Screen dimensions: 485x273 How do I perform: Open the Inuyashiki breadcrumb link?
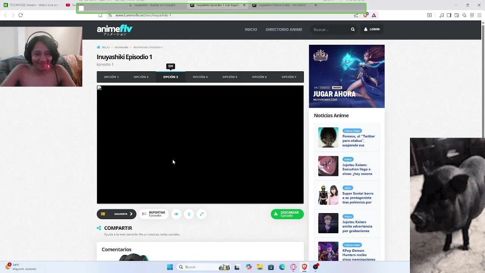[121, 47]
